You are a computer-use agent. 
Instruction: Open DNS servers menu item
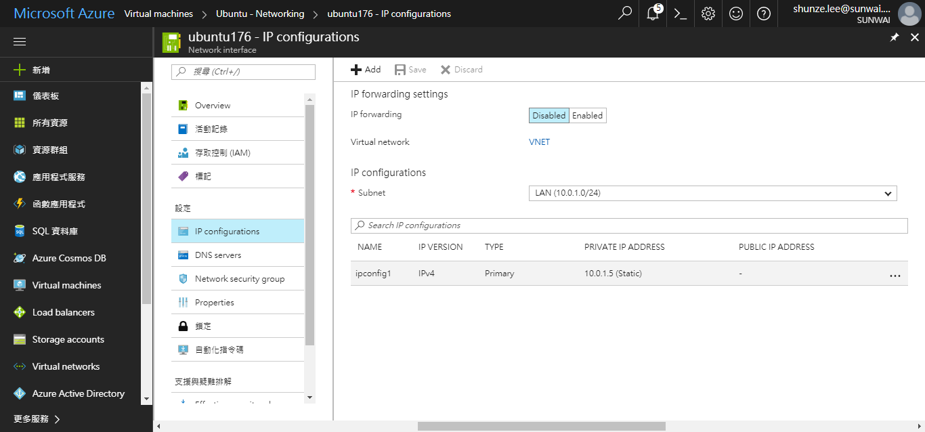(238, 255)
